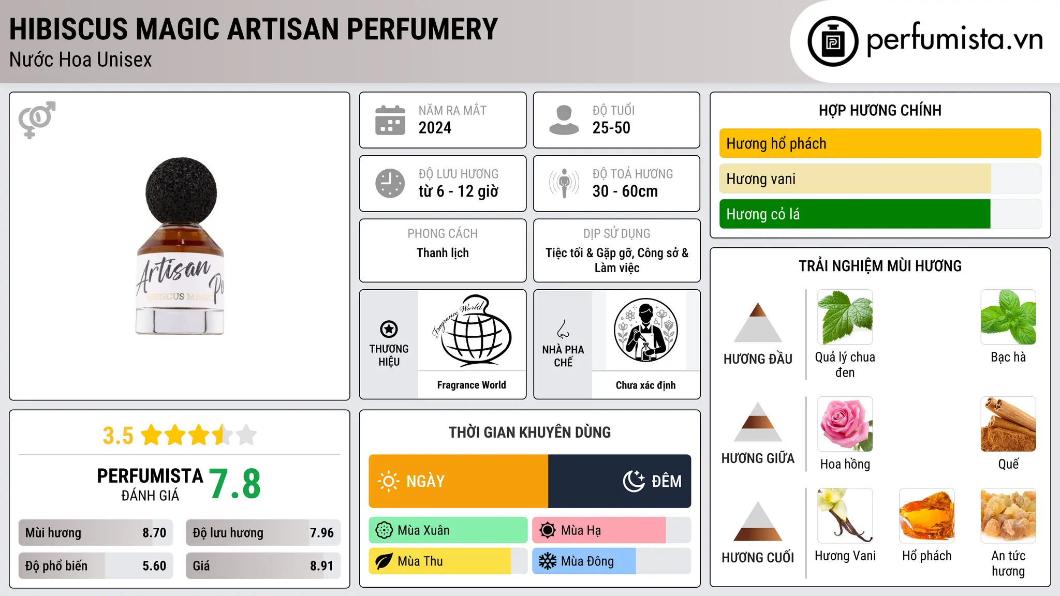Click the Mùa Xuân season bar
The image size is (1060, 596).
[448, 530]
